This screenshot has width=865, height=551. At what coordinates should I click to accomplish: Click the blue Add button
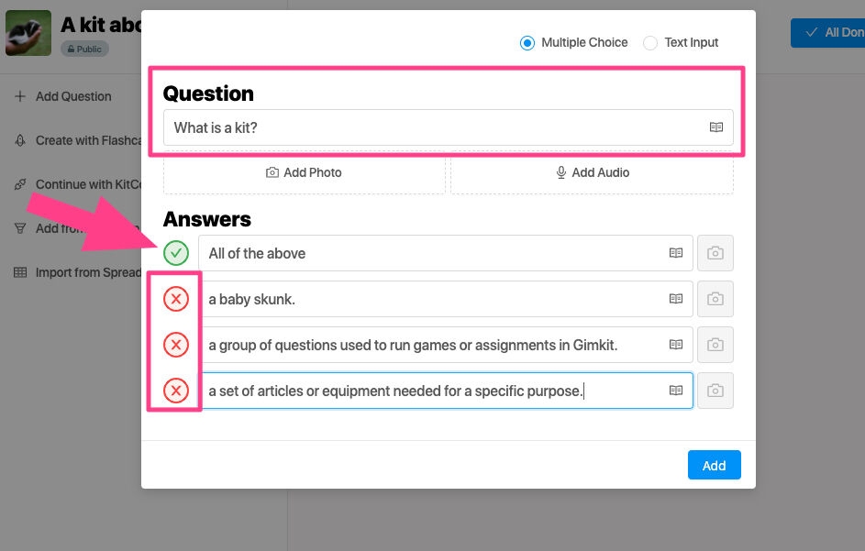714,465
